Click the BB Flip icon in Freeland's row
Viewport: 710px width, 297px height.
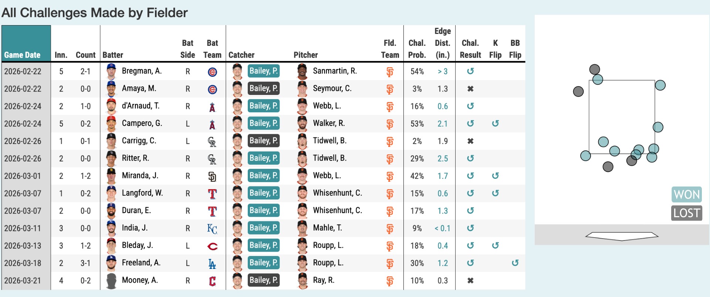(x=515, y=263)
